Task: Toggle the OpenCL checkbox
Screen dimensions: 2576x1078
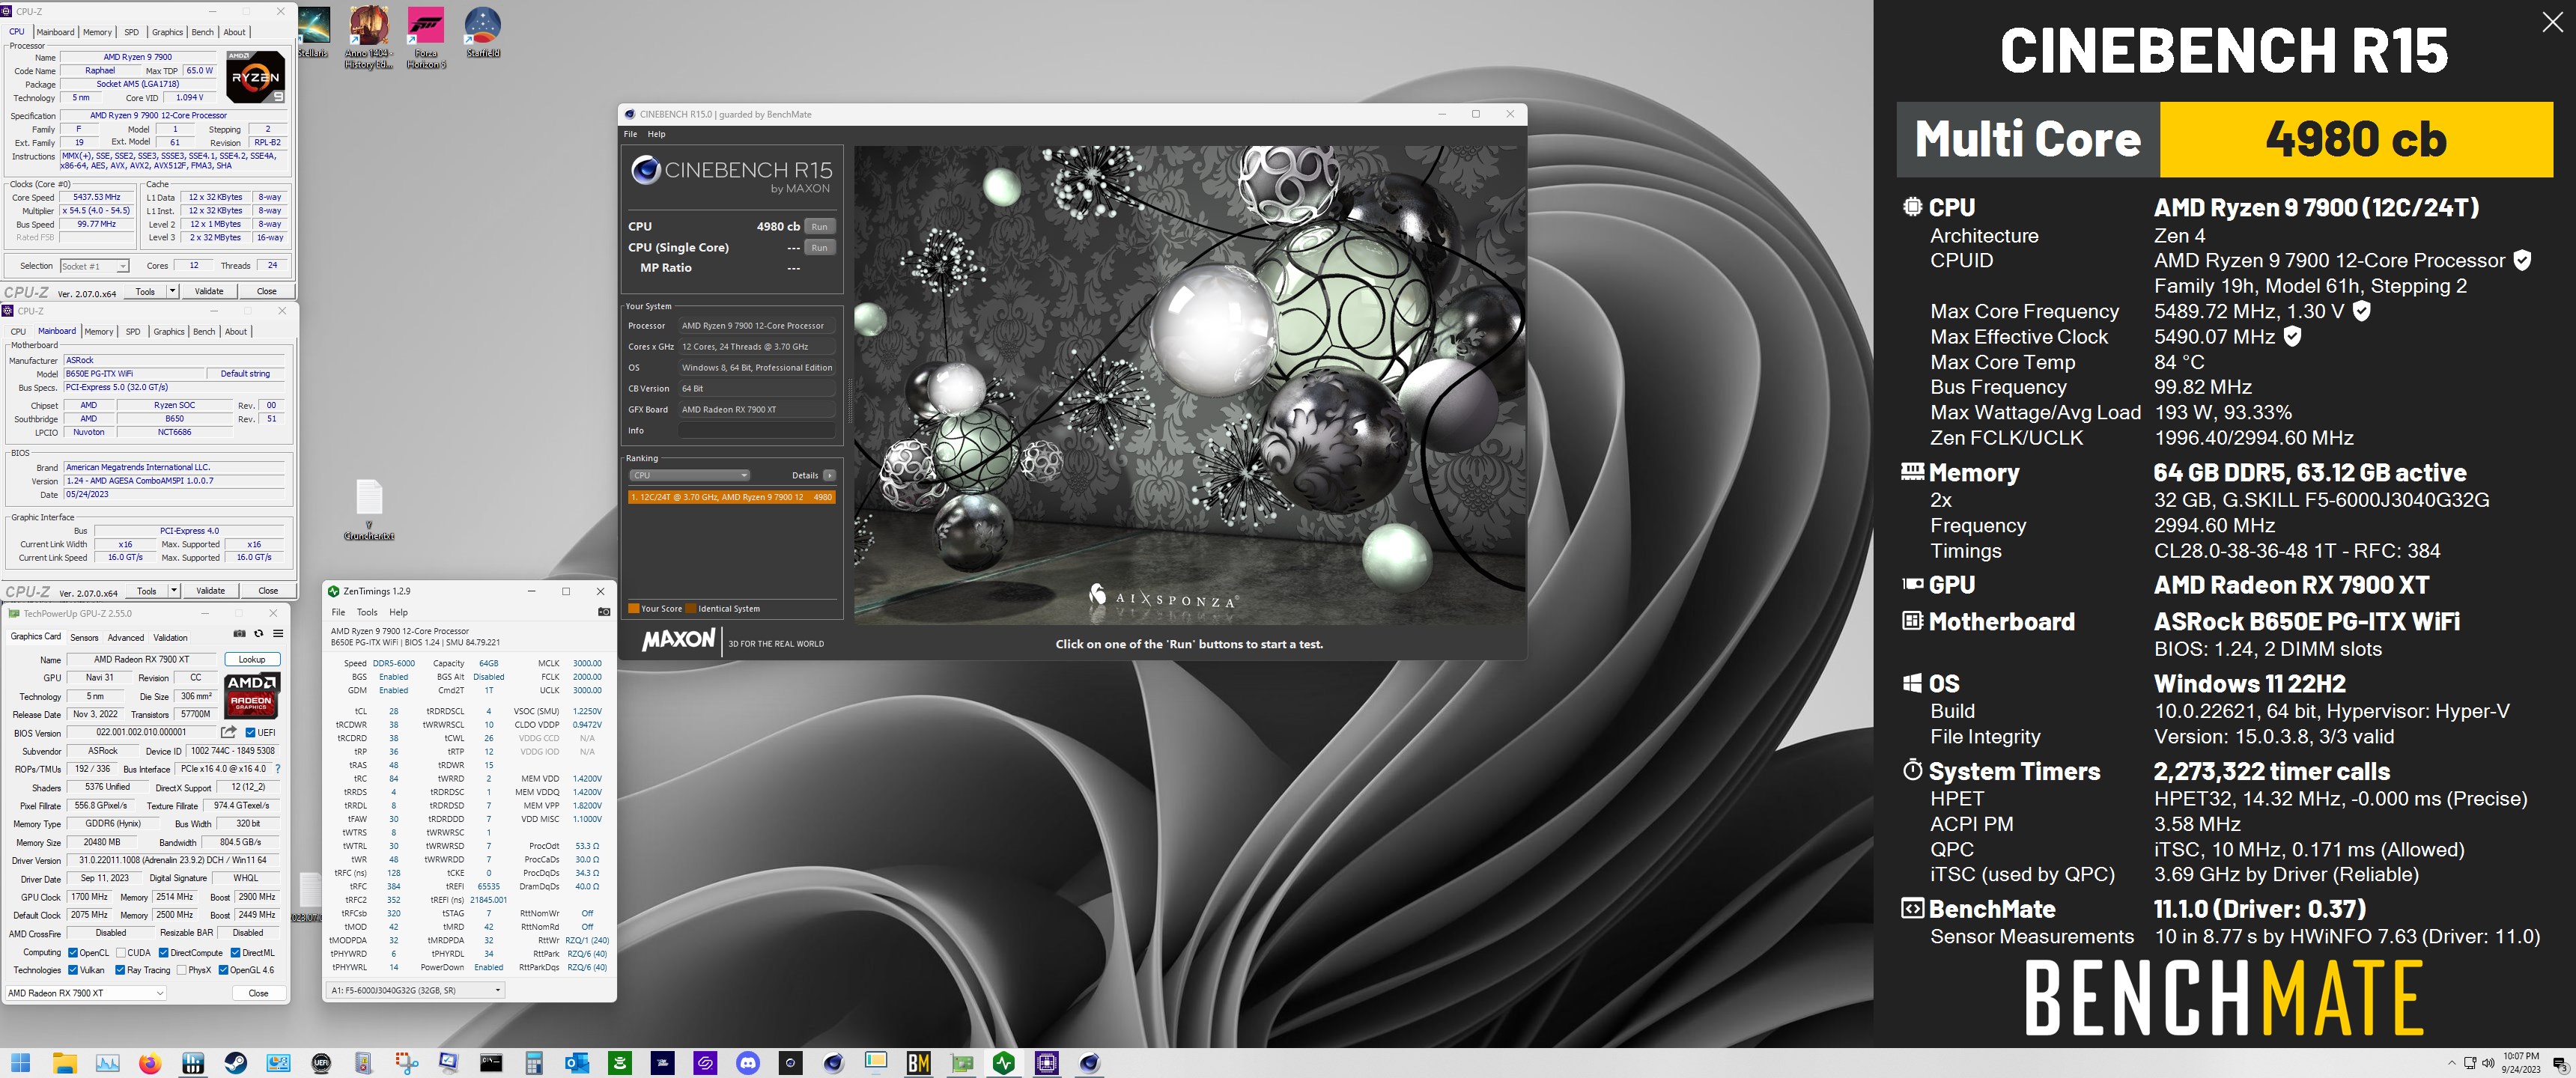Action: coord(72,952)
